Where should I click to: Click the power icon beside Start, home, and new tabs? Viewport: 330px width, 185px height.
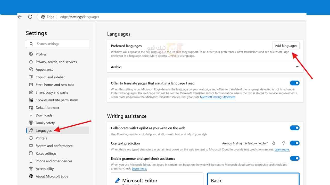tap(31, 85)
